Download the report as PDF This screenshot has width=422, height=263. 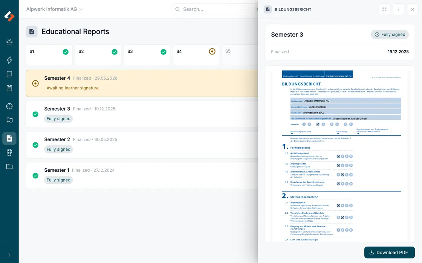coord(390,252)
